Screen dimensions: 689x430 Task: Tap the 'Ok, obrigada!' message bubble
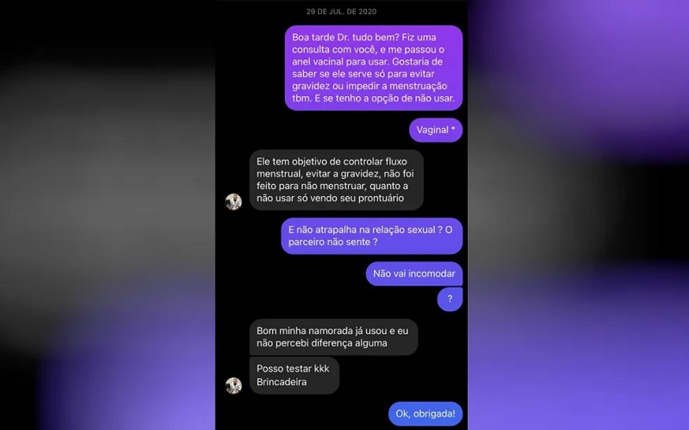pos(425,414)
